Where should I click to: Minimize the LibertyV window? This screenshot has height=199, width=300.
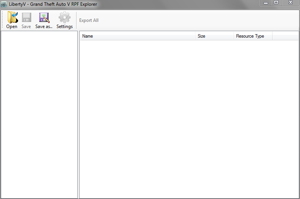(x=265, y=3)
